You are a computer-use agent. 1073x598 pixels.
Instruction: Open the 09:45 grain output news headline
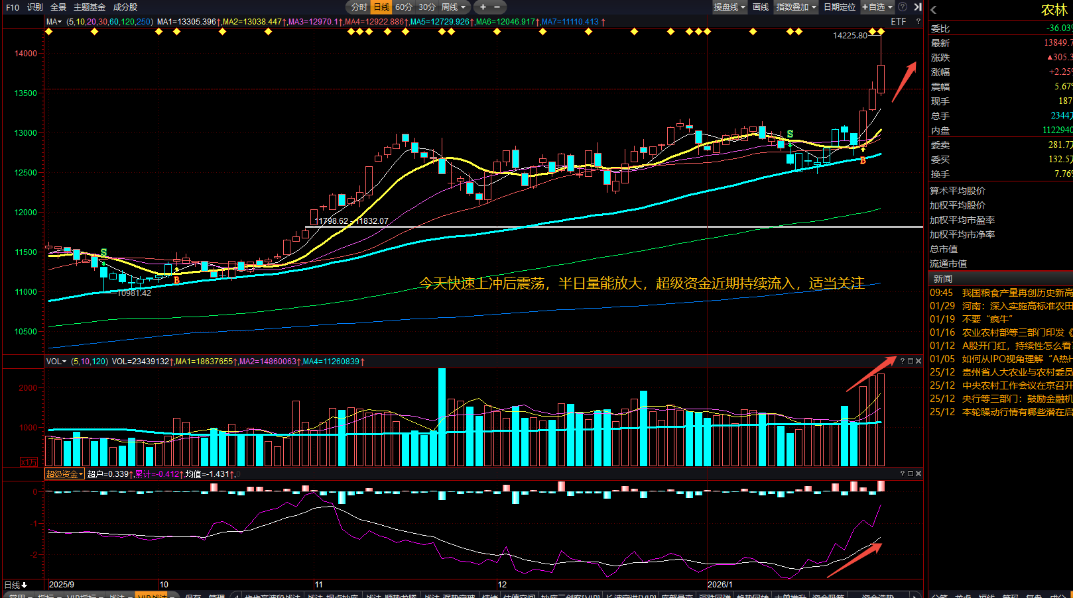point(1016,293)
